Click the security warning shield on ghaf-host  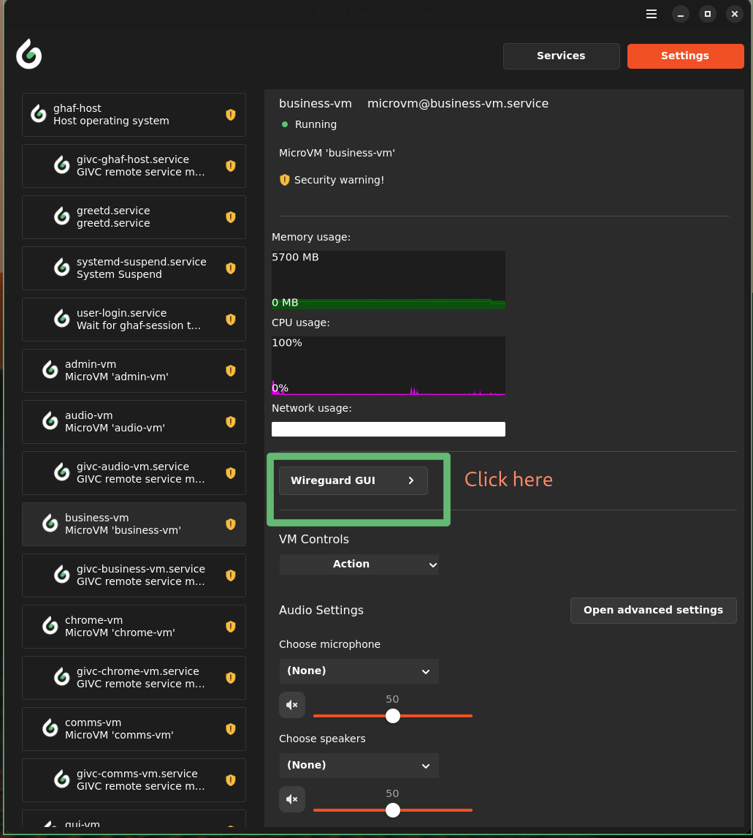click(230, 115)
